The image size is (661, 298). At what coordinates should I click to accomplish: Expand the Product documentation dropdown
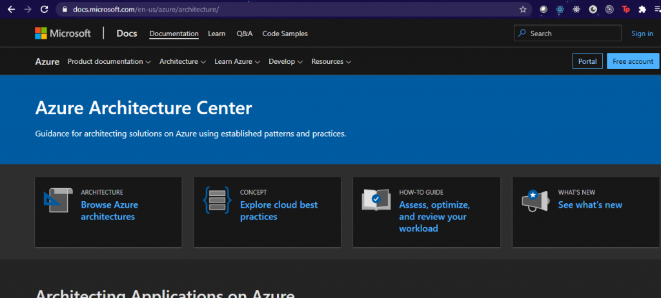(x=108, y=62)
